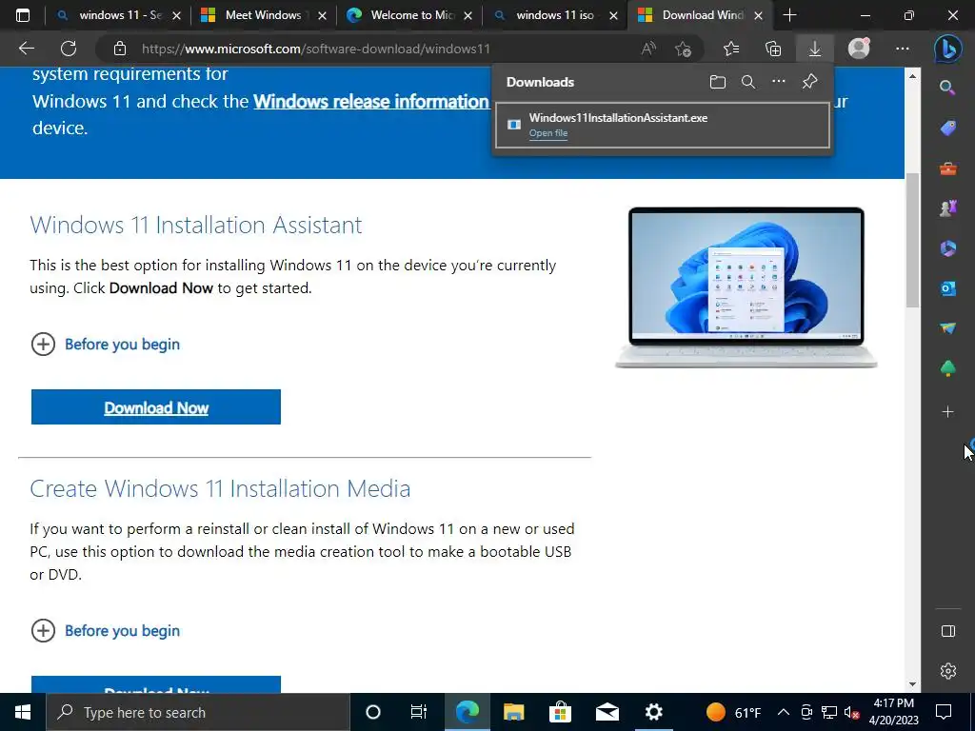Toggle the Downloads toolbar button
Screen dimensions: 975x731
(x=815, y=49)
